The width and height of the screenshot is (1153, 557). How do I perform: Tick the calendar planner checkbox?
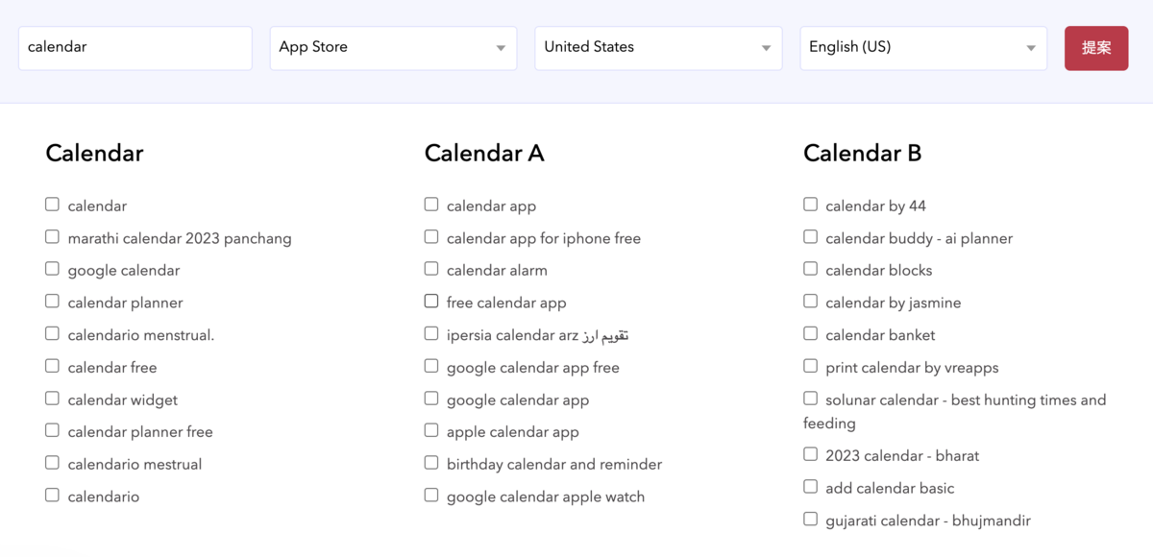pyautogui.click(x=52, y=302)
